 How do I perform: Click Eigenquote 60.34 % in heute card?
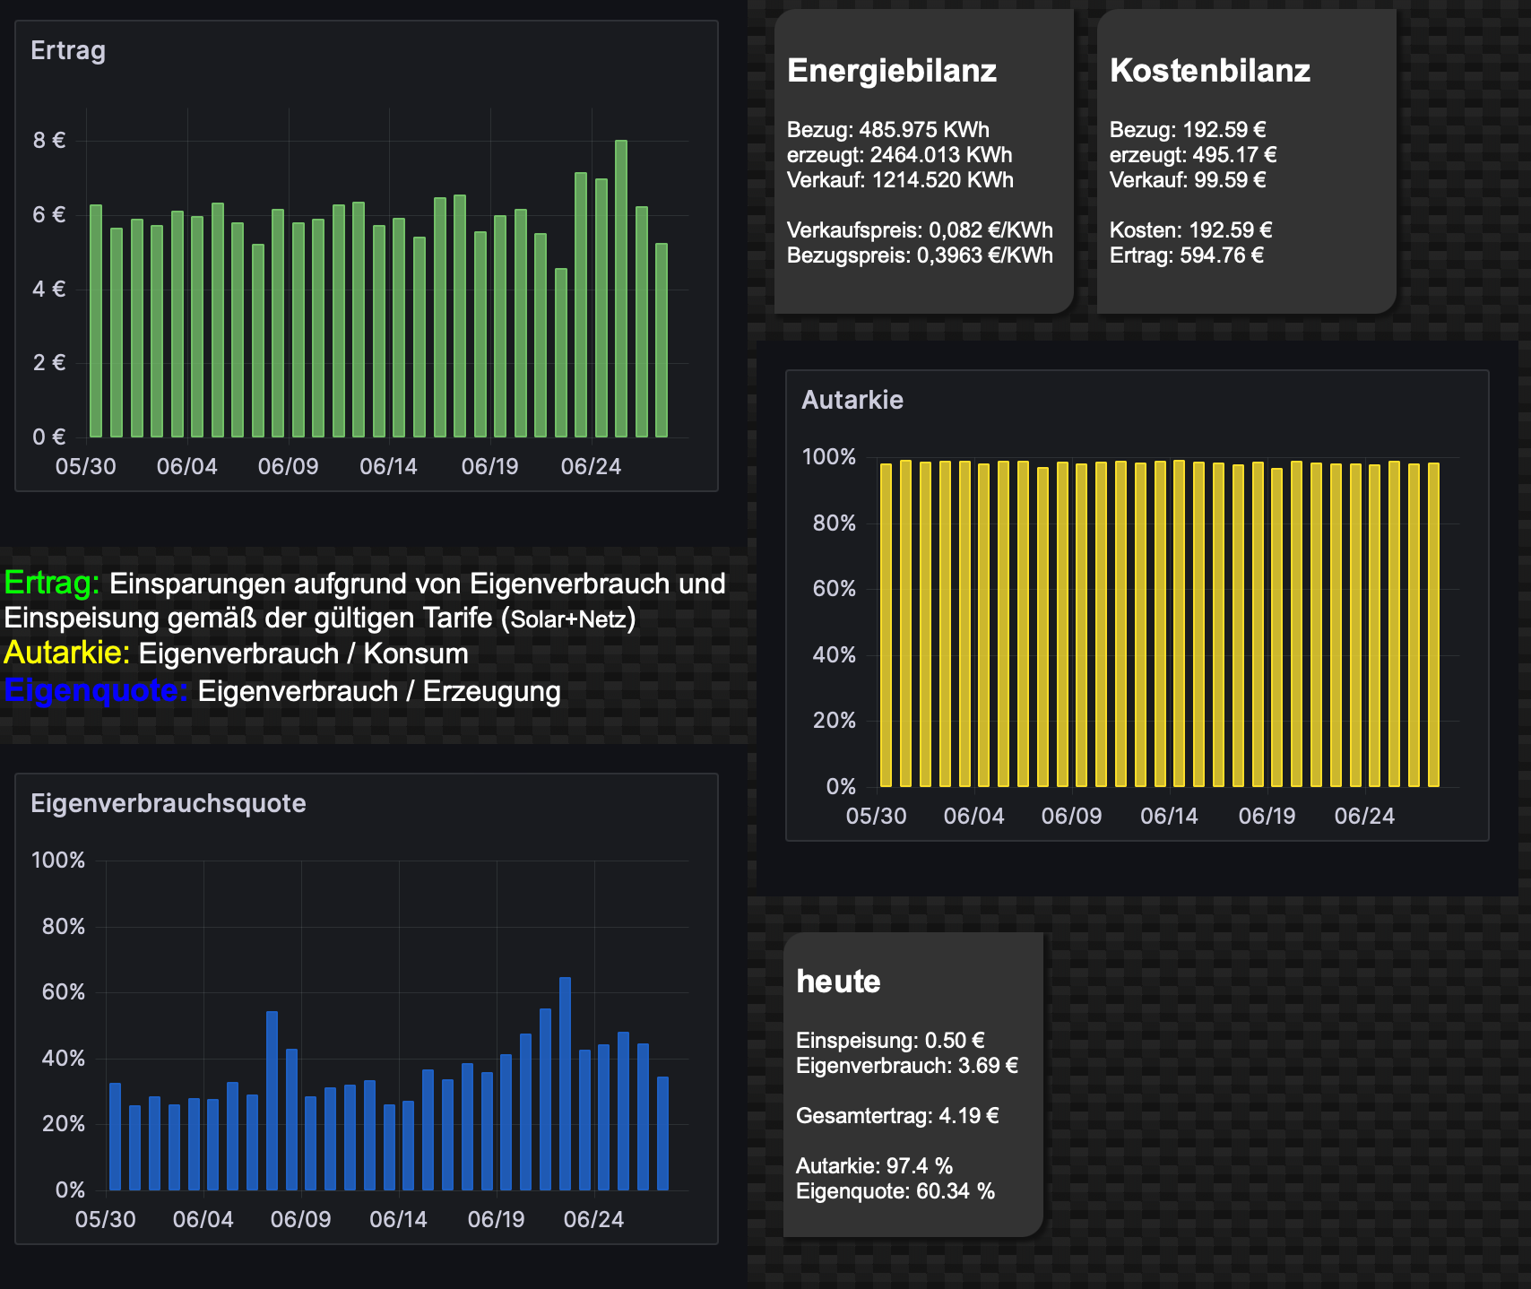coord(895,1191)
